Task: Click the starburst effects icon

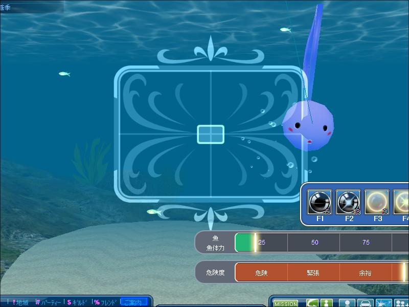Action: (384, 303)
